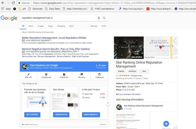Click the Website button in the knowledge panel
This screenshot has width=196, height=129.
coord(121,71)
